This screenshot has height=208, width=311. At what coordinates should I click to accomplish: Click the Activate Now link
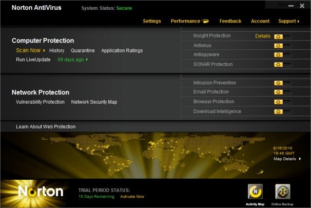[x=132, y=197]
